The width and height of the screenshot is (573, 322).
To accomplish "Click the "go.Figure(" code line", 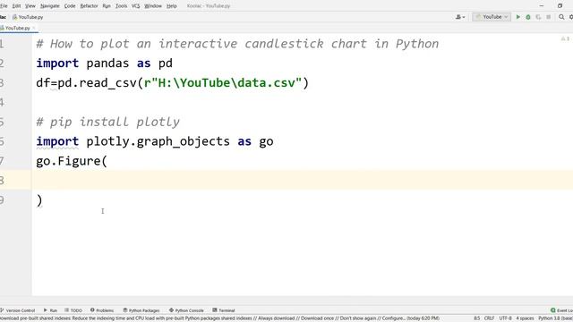I will 72,161.
